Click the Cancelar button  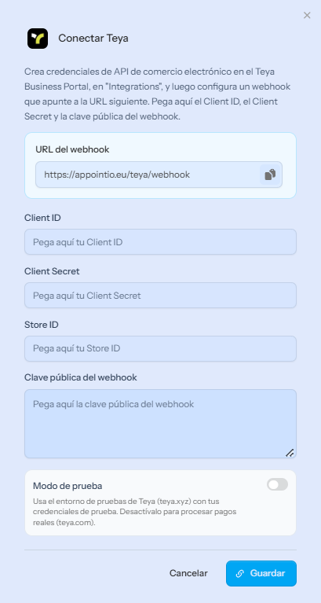click(188, 573)
